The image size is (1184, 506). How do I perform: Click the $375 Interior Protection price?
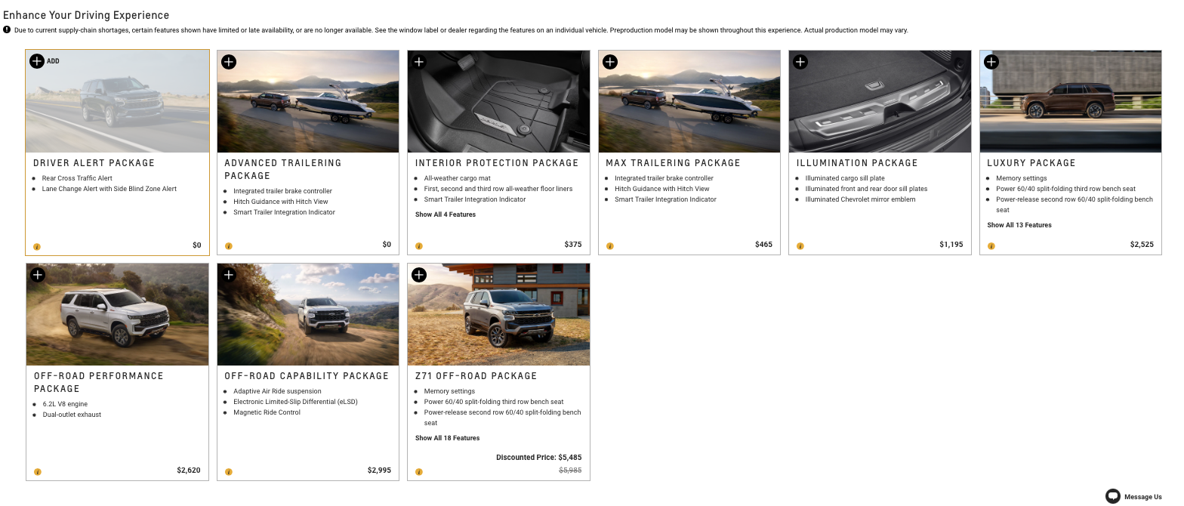[573, 245]
